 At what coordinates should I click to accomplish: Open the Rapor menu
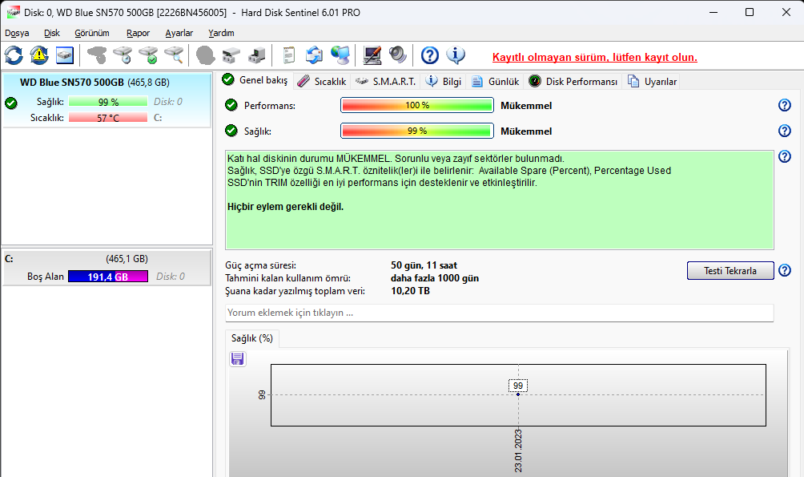(138, 33)
